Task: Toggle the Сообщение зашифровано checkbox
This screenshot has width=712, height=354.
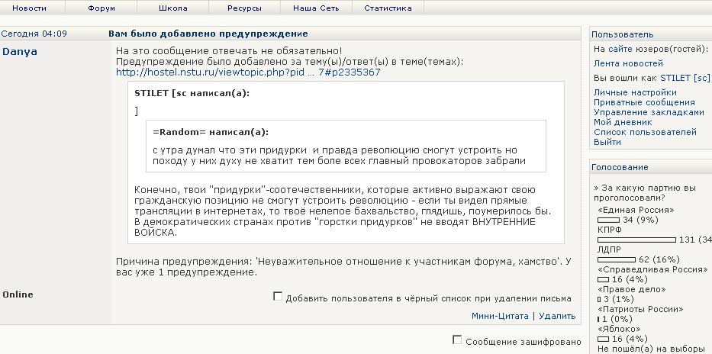Action: point(457,340)
